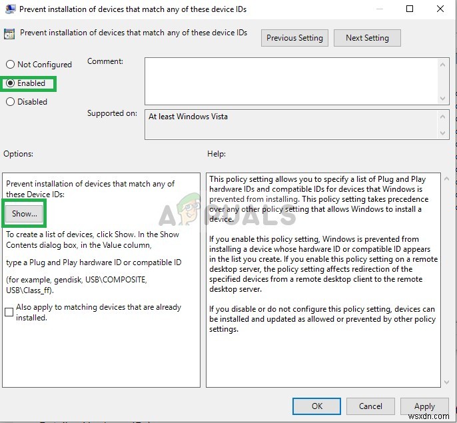Click the 'Help:' label
457x423 pixels.
(217, 154)
